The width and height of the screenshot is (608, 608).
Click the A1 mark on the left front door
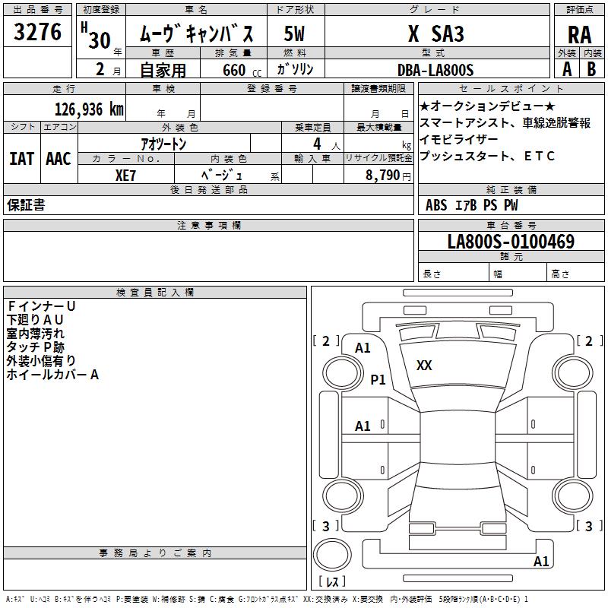click(x=363, y=426)
